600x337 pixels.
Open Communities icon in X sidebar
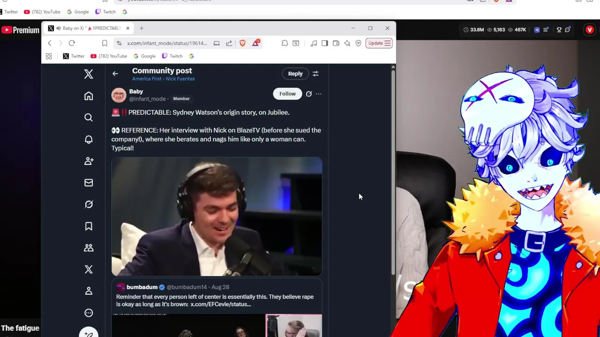(x=89, y=248)
